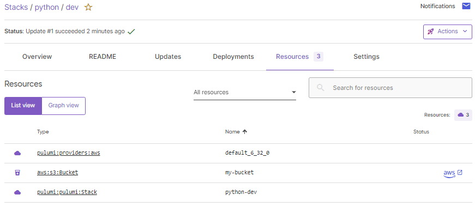Image resolution: width=475 pixels, height=207 pixels.
Task: Open the python project breadcrumb
Action: pyautogui.click(x=47, y=8)
